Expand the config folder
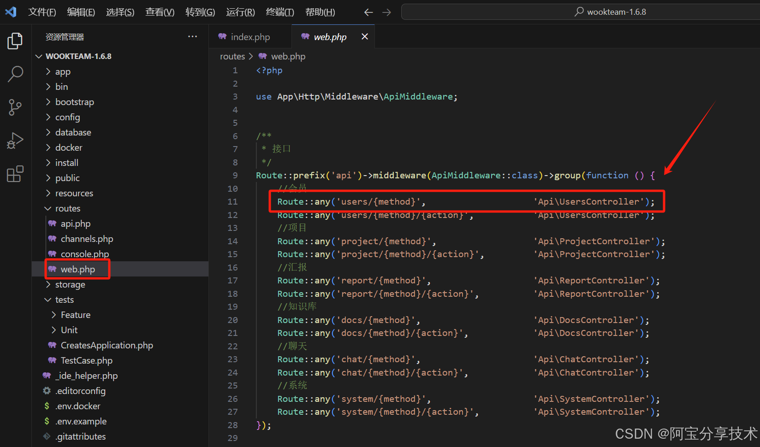This screenshot has height=447, width=760. [120, 117]
